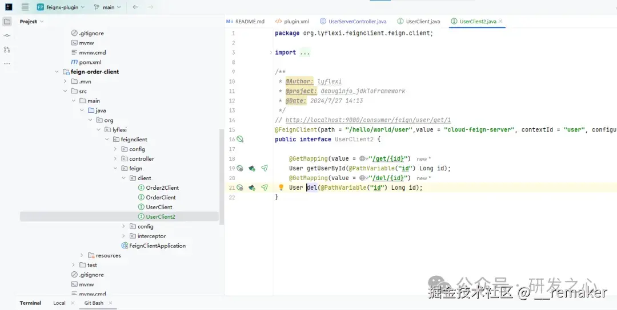
Task: Expand the .mvn folder
Action: click(x=65, y=81)
